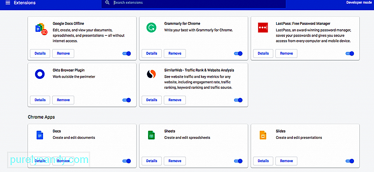Open Details for Sheets app
The height and width of the screenshot is (172, 374).
(152, 161)
